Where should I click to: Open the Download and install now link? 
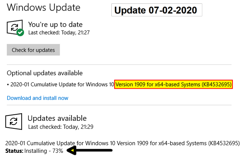pos(38,98)
